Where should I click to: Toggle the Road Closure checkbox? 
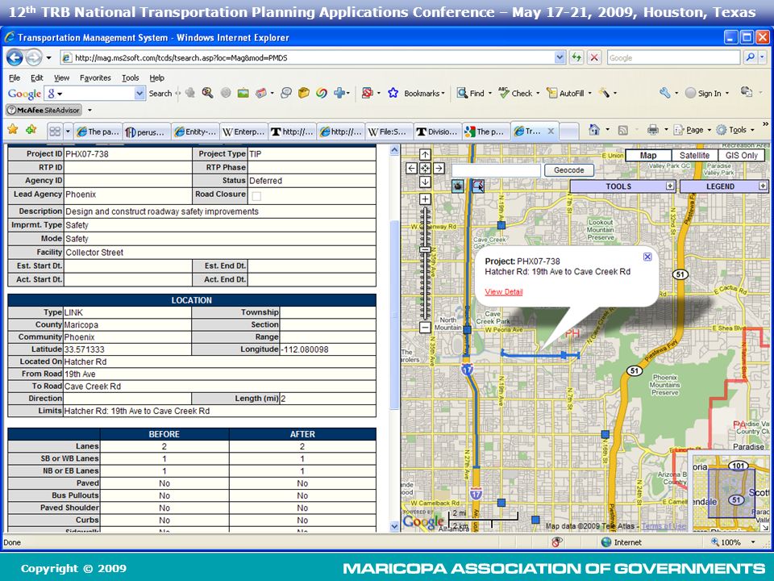click(x=256, y=196)
